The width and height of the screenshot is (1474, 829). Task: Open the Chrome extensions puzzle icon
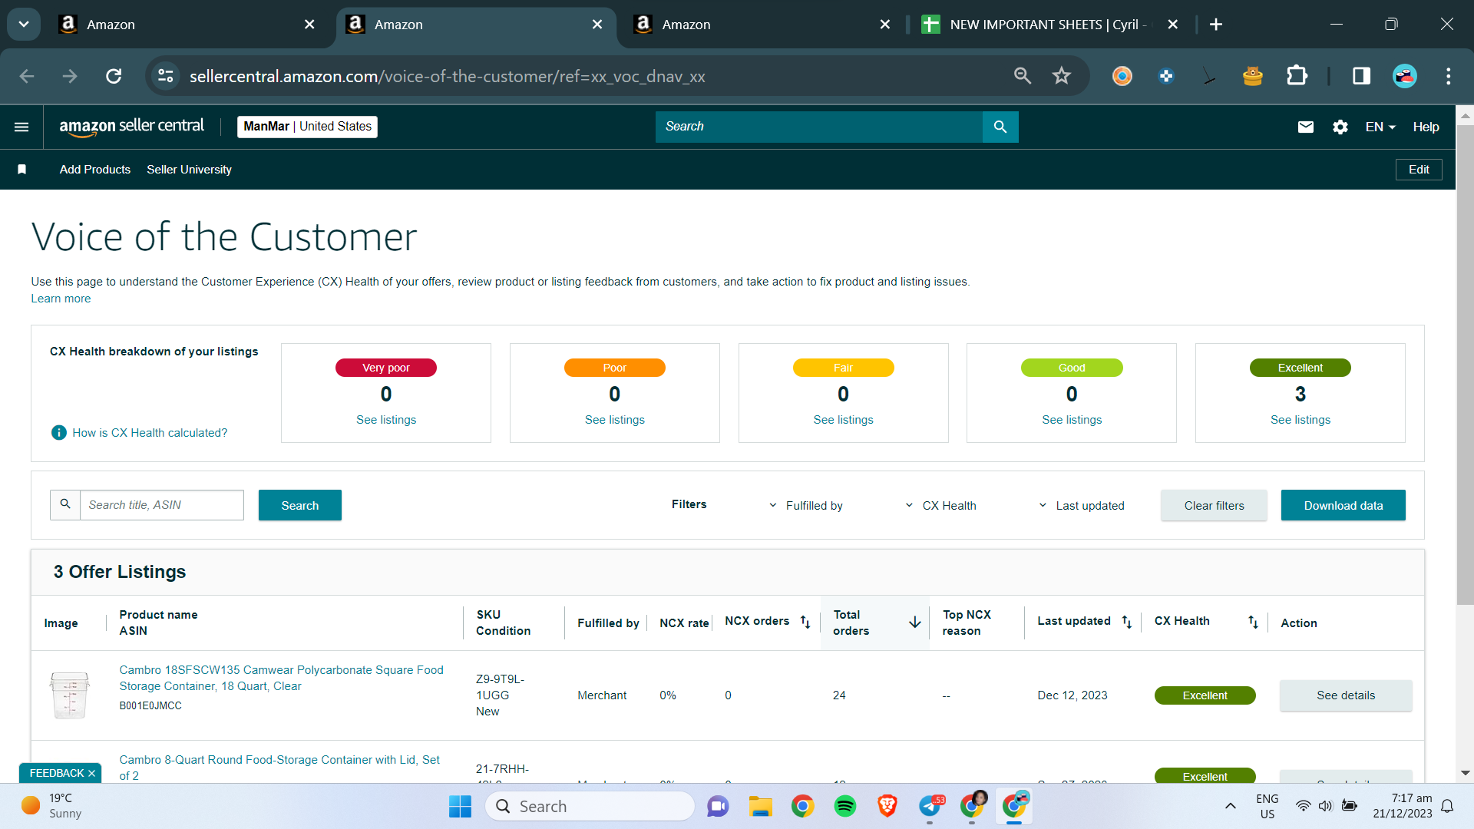[x=1297, y=76]
